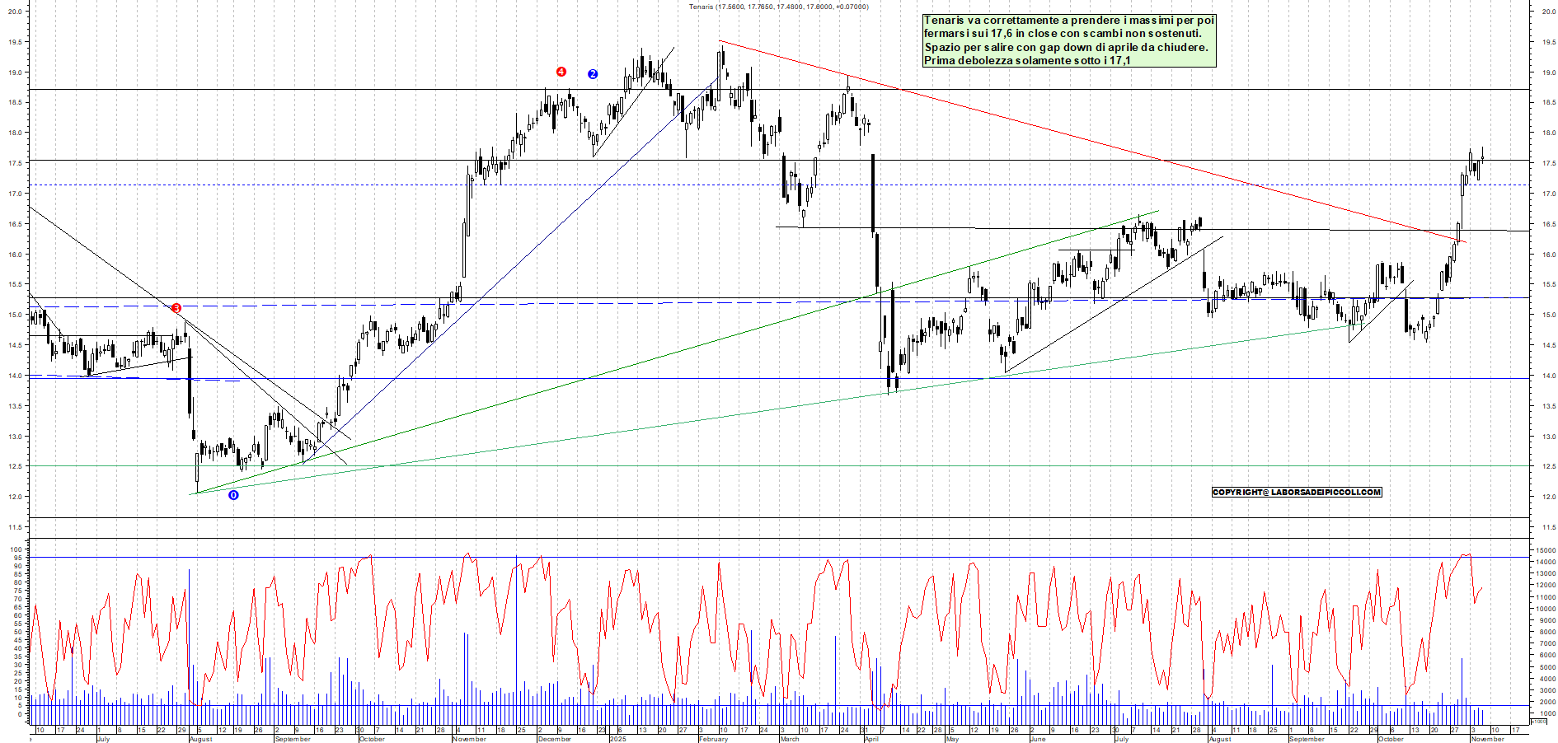
Task: Select the July label on the time axis
Action: [x=105, y=740]
